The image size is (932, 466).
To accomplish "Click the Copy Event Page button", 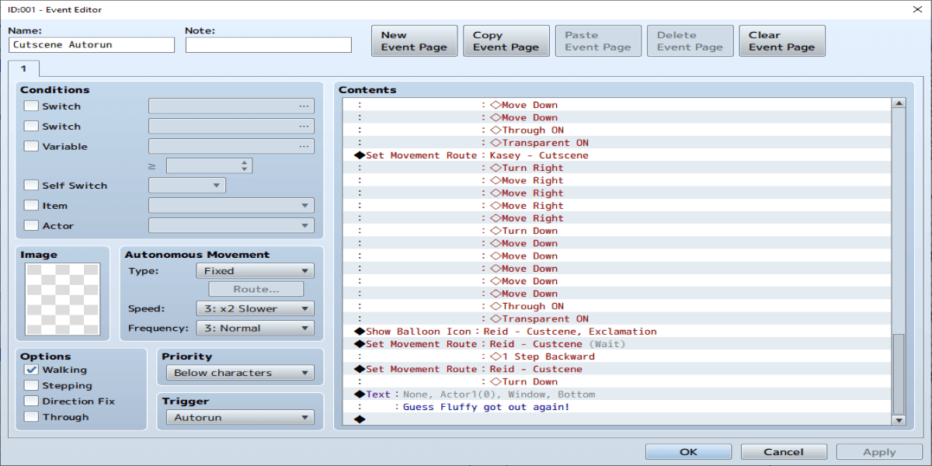I will point(506,41).
